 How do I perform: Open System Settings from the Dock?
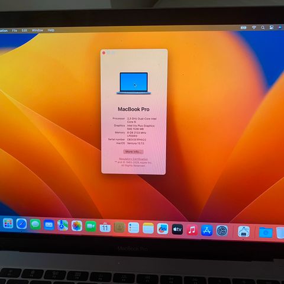coord(222,231)
